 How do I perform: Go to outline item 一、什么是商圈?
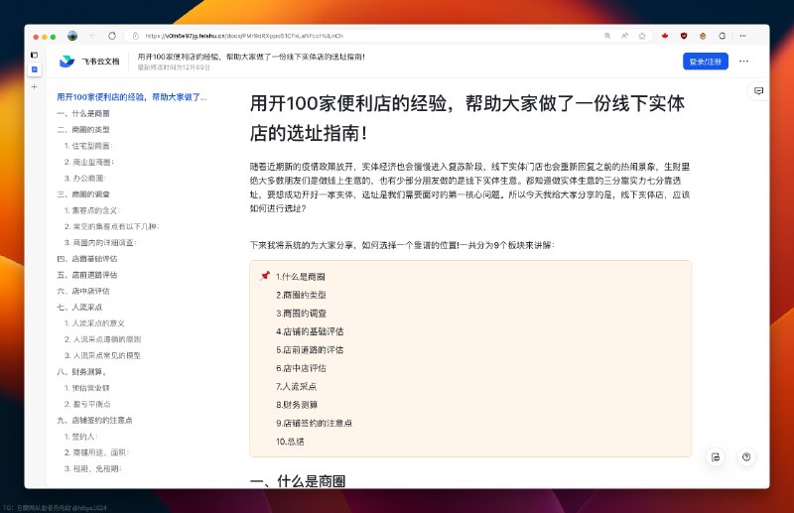[83, 113]
